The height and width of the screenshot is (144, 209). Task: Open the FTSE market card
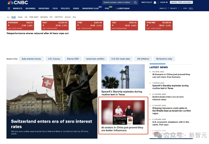(89, 26)
